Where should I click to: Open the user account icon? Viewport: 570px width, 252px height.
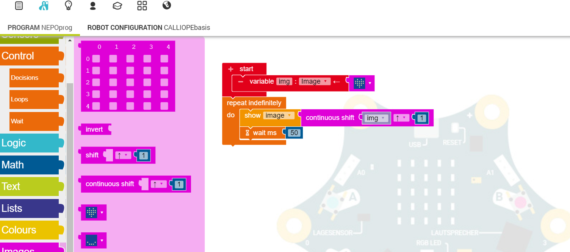coord(92,6)
